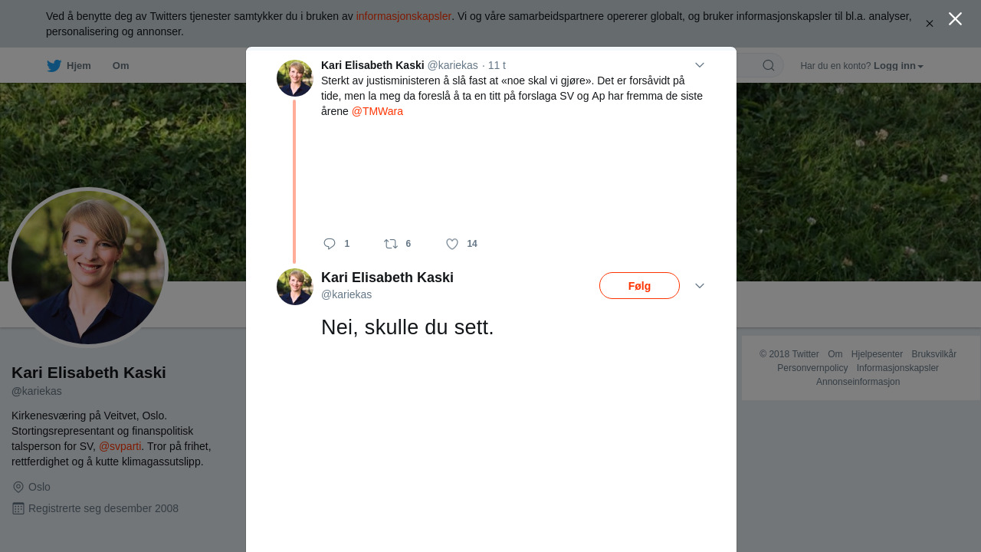Open the @TMWara mention link
981x552 pixels.
pyautogui.click(x=377, y=111)
